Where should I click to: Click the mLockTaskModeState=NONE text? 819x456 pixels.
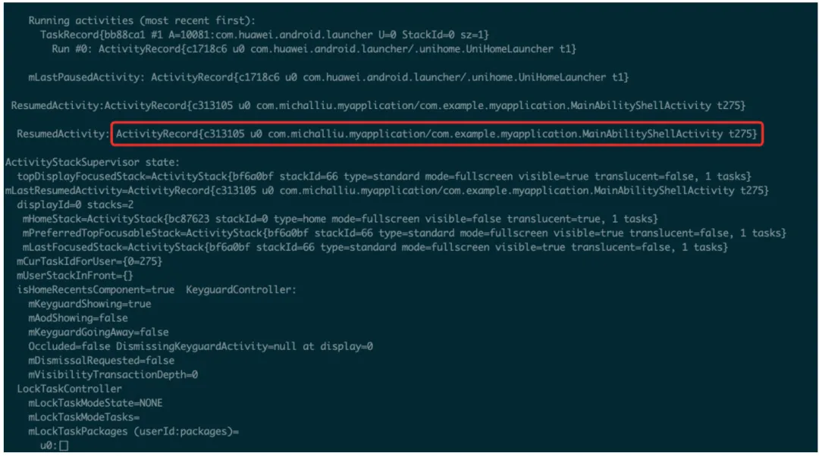[96, 403]
